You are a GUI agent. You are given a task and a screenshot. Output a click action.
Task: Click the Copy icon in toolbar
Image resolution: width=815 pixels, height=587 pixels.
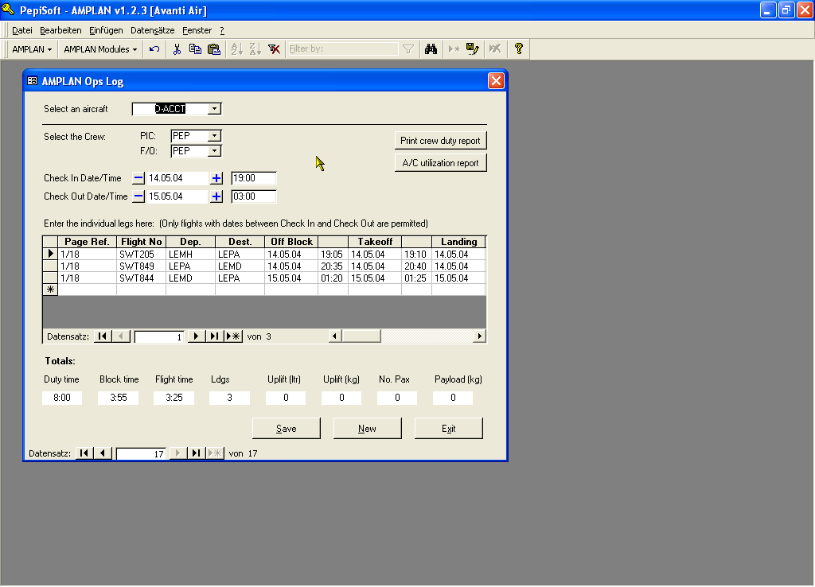[x=195, y=49]
